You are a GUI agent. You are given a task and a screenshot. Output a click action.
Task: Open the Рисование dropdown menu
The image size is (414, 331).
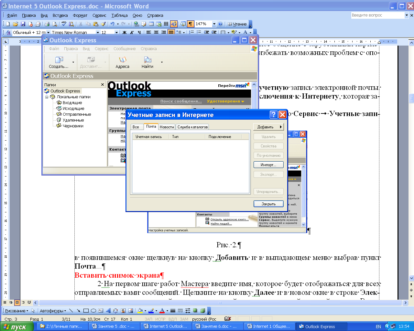tap(16, 311)
